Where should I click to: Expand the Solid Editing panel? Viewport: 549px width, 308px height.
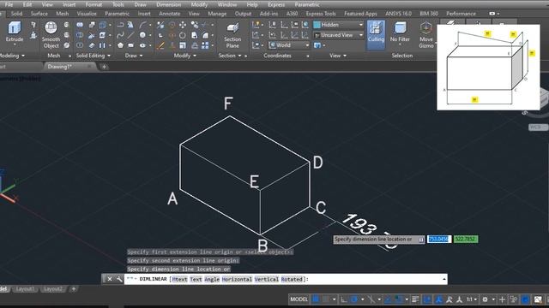tap(94, 56)
